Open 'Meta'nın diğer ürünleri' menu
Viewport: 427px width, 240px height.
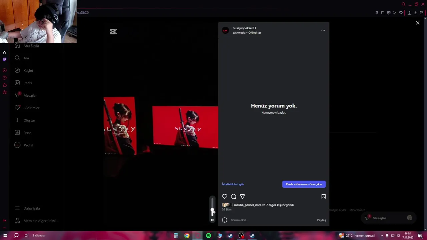point(37,221)
